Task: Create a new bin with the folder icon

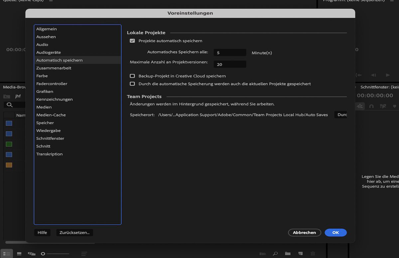Action: tap(288, 253)
